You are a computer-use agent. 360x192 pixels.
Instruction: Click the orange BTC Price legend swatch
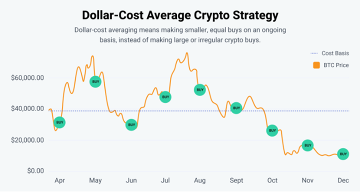tap(317, 65)
